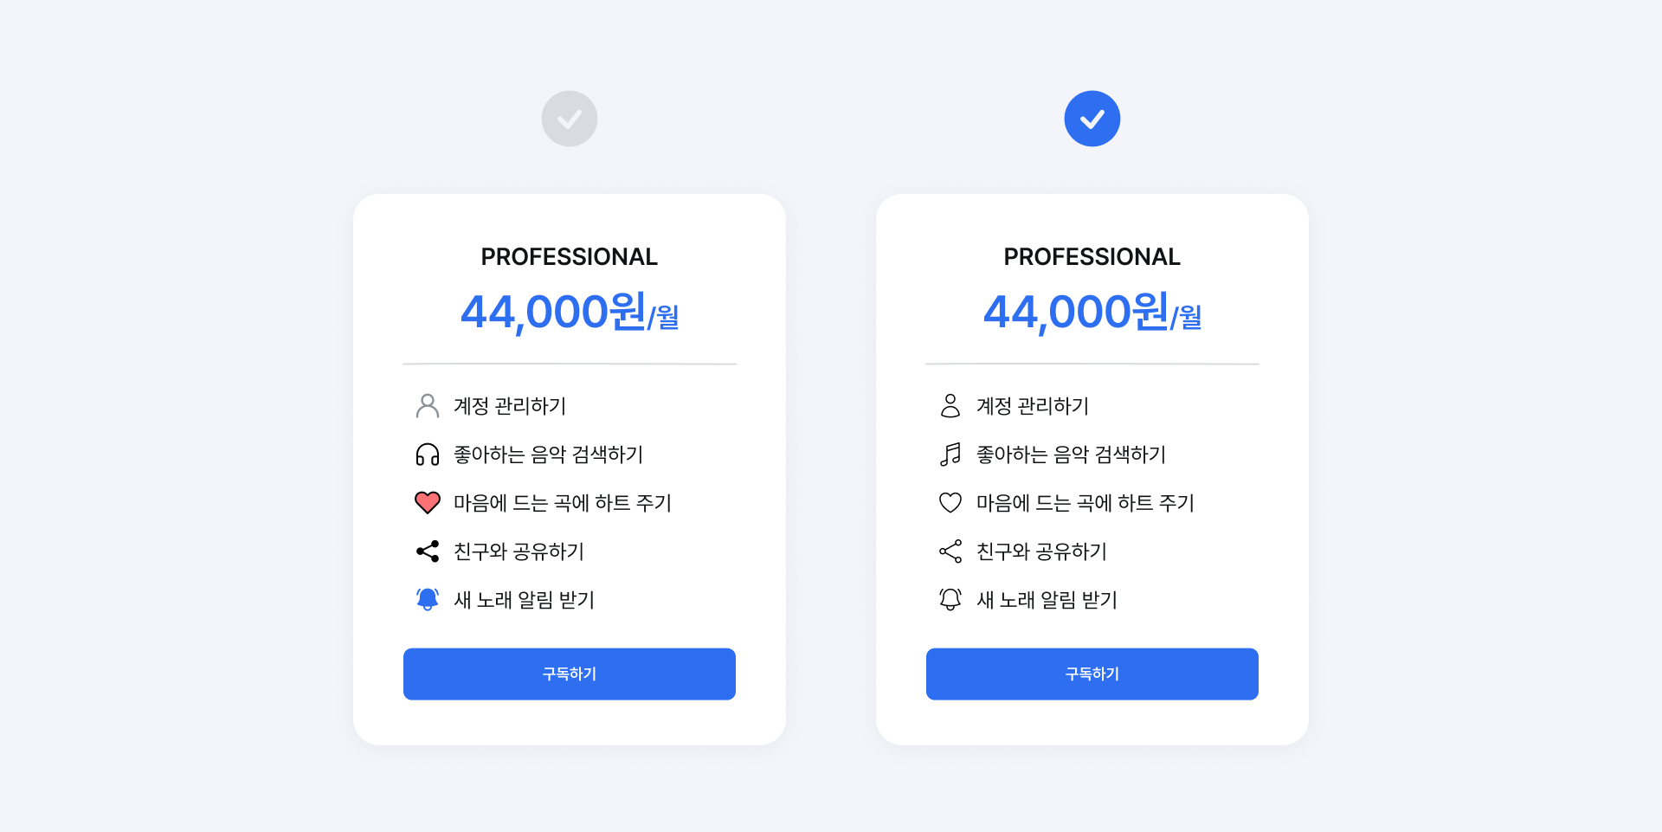Image resolution: width=1662 pixels, height=832 pixels.
Task: Toggle the gray checkmark above left card
Action: pos(569,119)
